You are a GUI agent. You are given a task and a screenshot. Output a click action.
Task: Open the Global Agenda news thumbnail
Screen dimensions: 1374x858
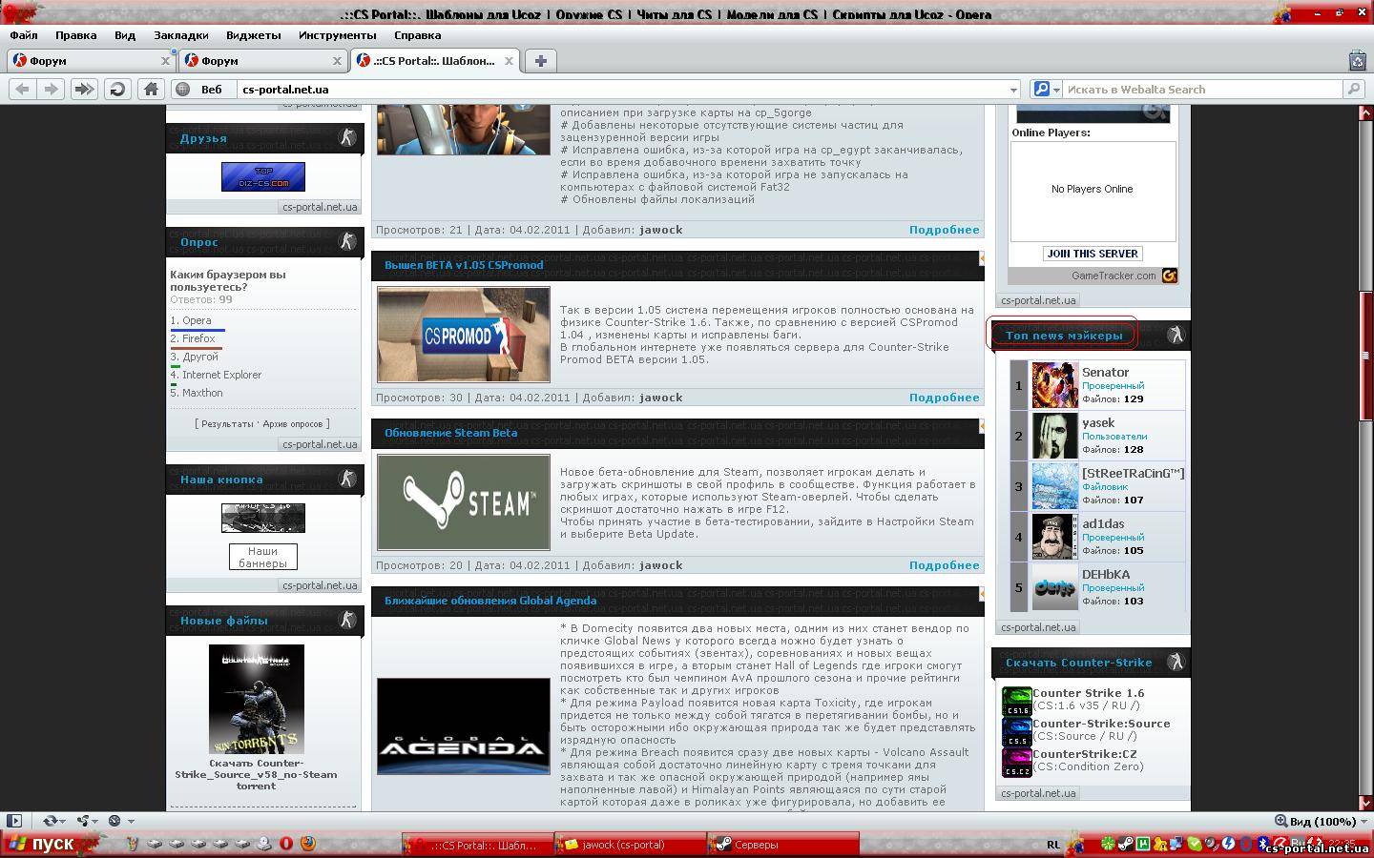464,726
